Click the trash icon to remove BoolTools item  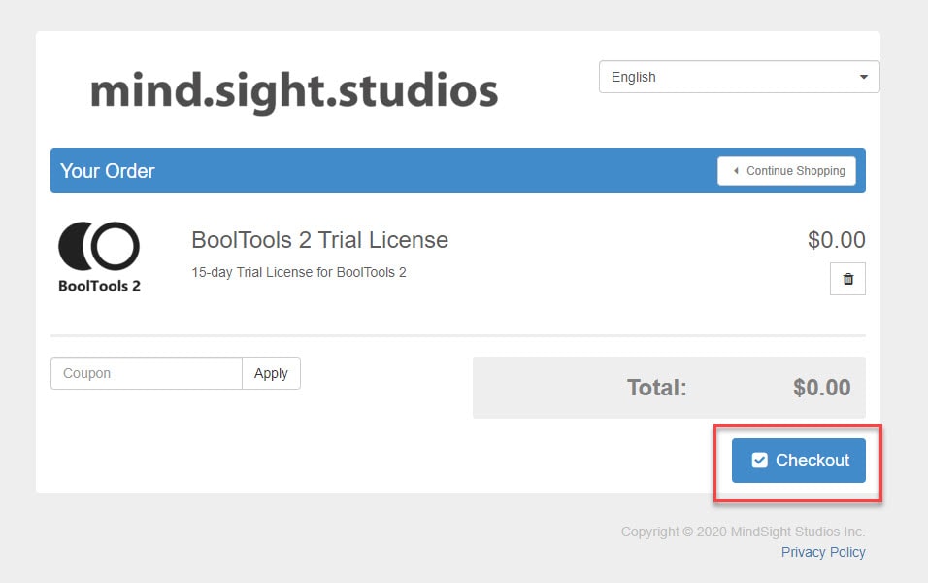point(847,279)
